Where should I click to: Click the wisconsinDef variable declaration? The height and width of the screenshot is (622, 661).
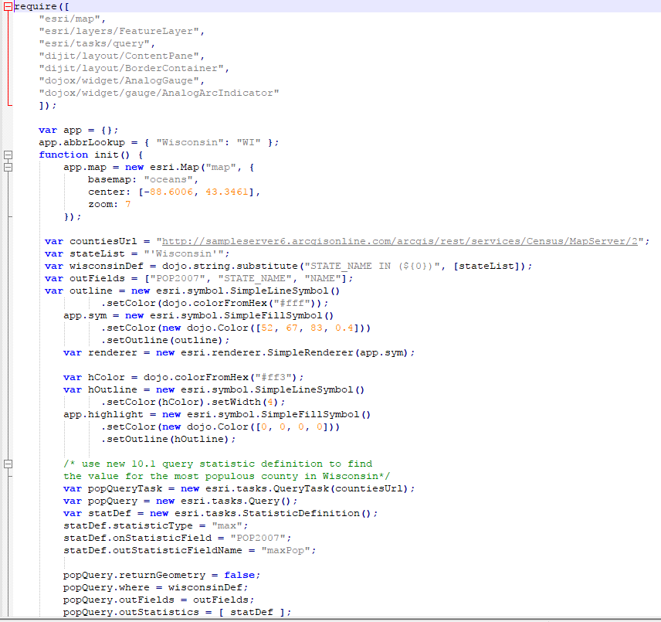(288, 266)
